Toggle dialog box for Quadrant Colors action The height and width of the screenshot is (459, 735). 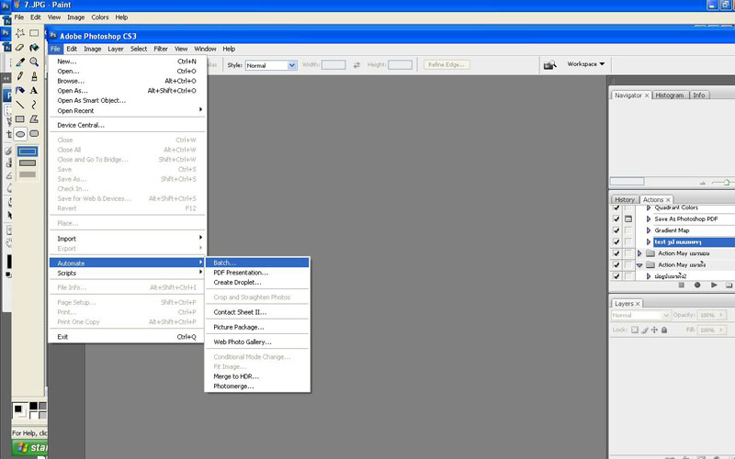(628, 207)
